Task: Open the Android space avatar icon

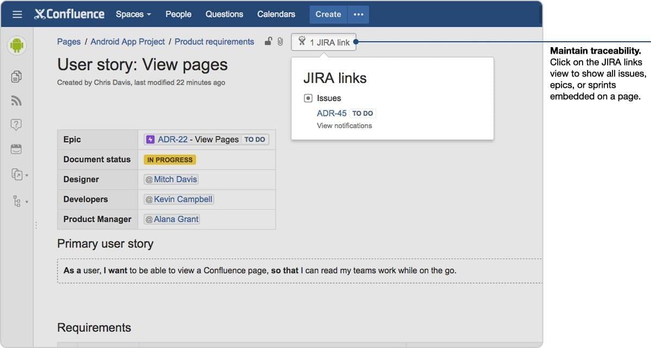Action: (x=17, y=45)
